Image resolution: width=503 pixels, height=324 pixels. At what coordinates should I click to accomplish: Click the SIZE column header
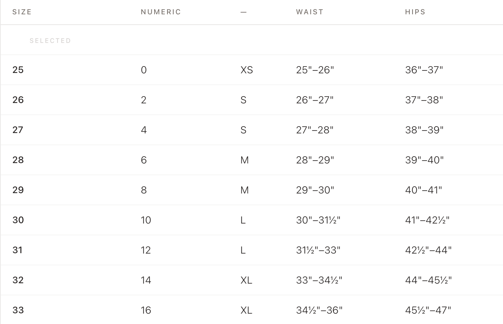pyautogui.click(x=22, y=12)
